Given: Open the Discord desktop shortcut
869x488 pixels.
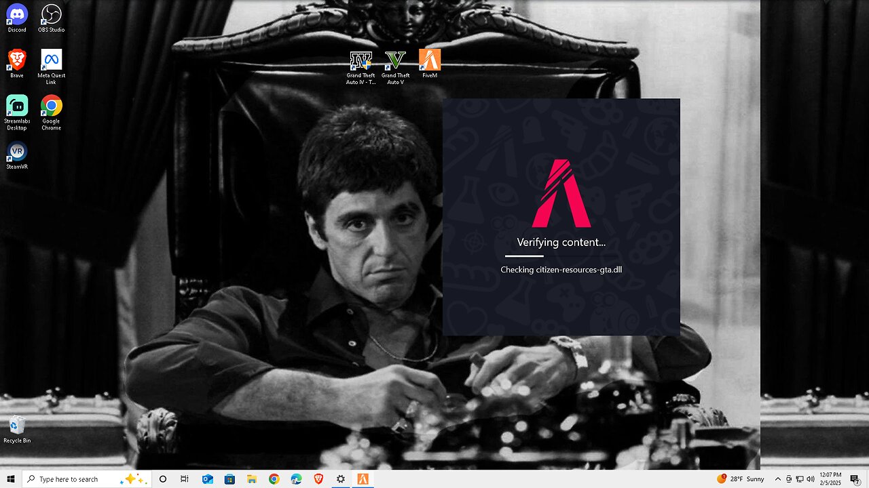Looking at the screenshot, I should coord(17,18).
